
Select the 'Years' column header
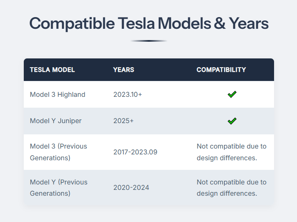point(123,70)
